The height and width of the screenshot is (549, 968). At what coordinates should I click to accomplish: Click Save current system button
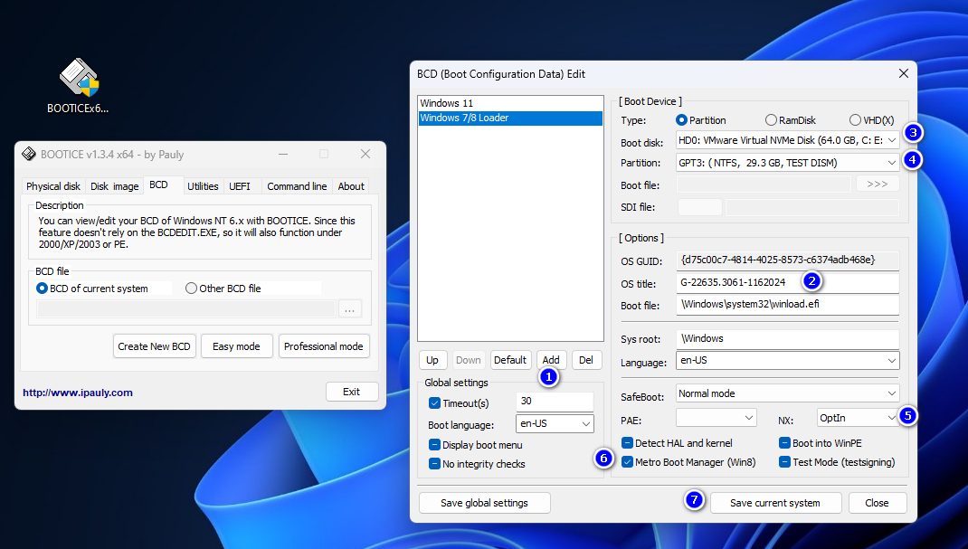(x=775, y=504)
